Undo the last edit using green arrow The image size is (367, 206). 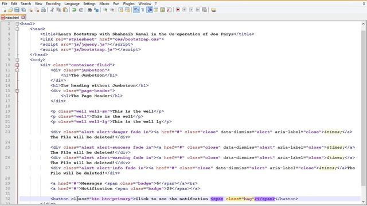tap(74, 10)
